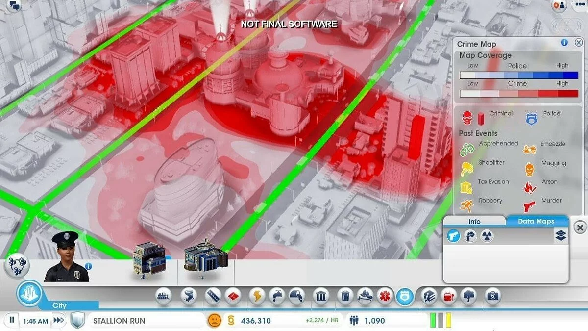The width and height of the screenshot is (588, 331).
Task: Click the Mugging mask icon
Action: click(529, 169)
